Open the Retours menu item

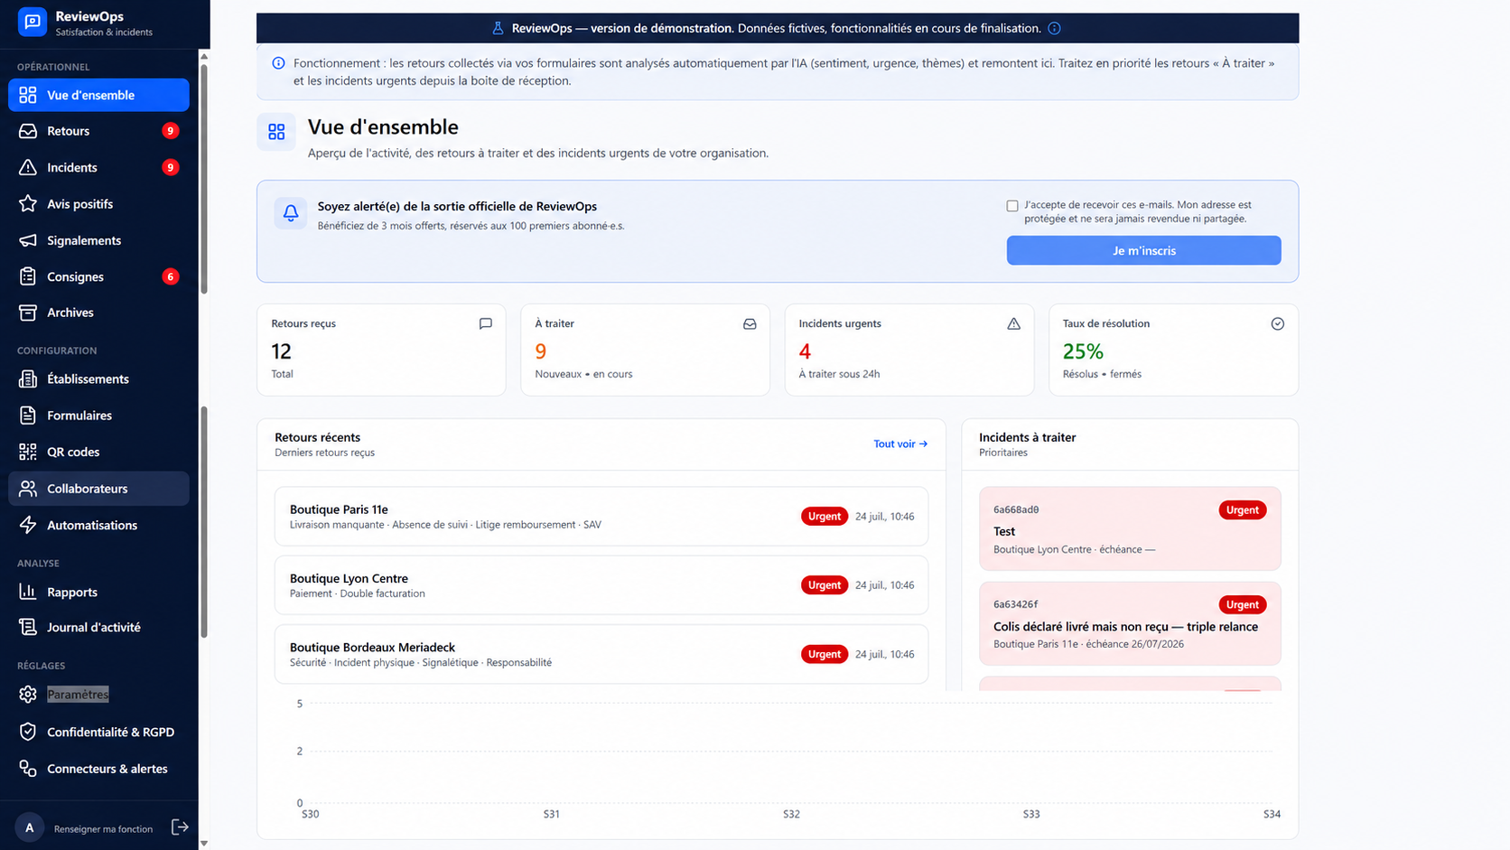98,131
